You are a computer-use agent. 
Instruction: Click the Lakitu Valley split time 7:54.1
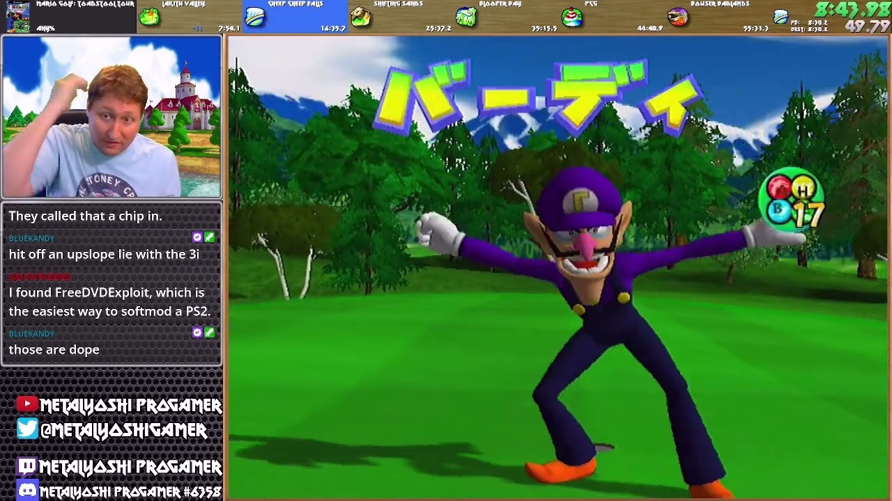coord(229,29)
